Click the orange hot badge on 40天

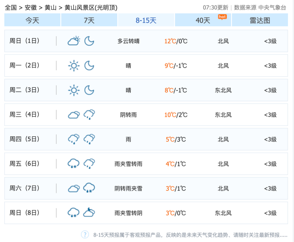(x=222, y=17)
